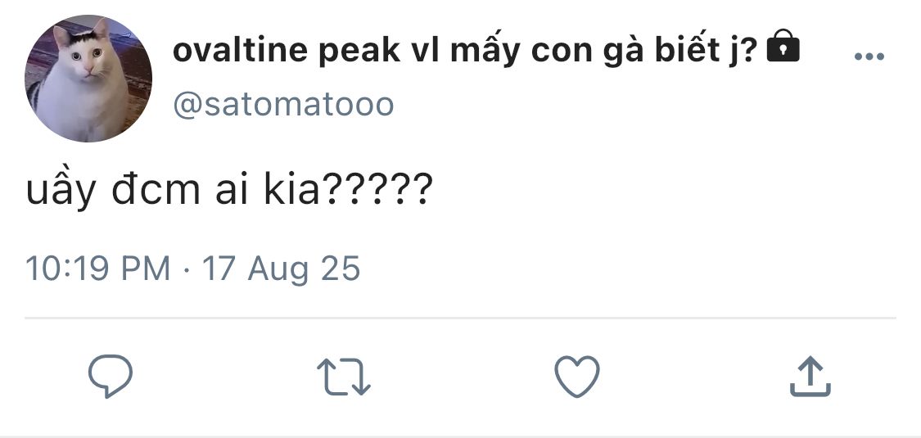Open the share sheet with the upload icon
The width and height of the screenshot is (921, 438).
pos(810,377)
